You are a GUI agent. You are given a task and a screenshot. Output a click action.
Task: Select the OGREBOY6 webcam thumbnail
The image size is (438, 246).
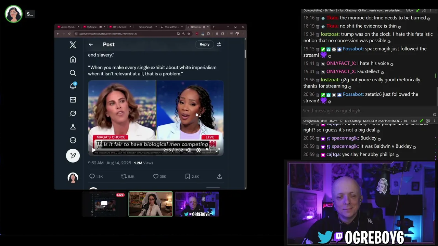tap(197, 204)
